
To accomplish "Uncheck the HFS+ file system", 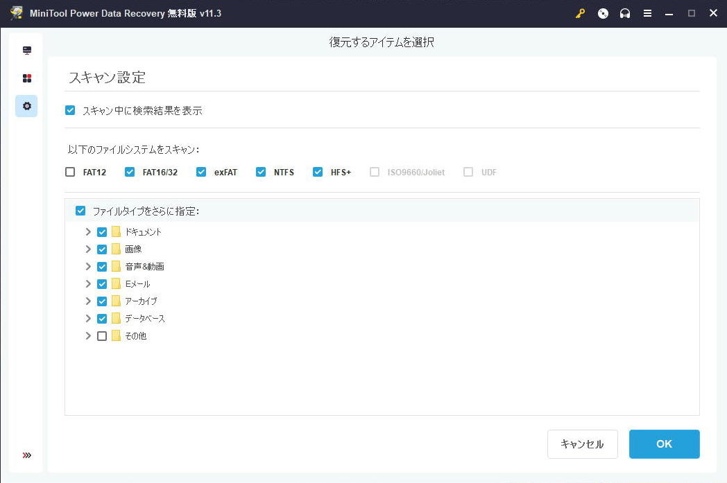I will (318, 171).
